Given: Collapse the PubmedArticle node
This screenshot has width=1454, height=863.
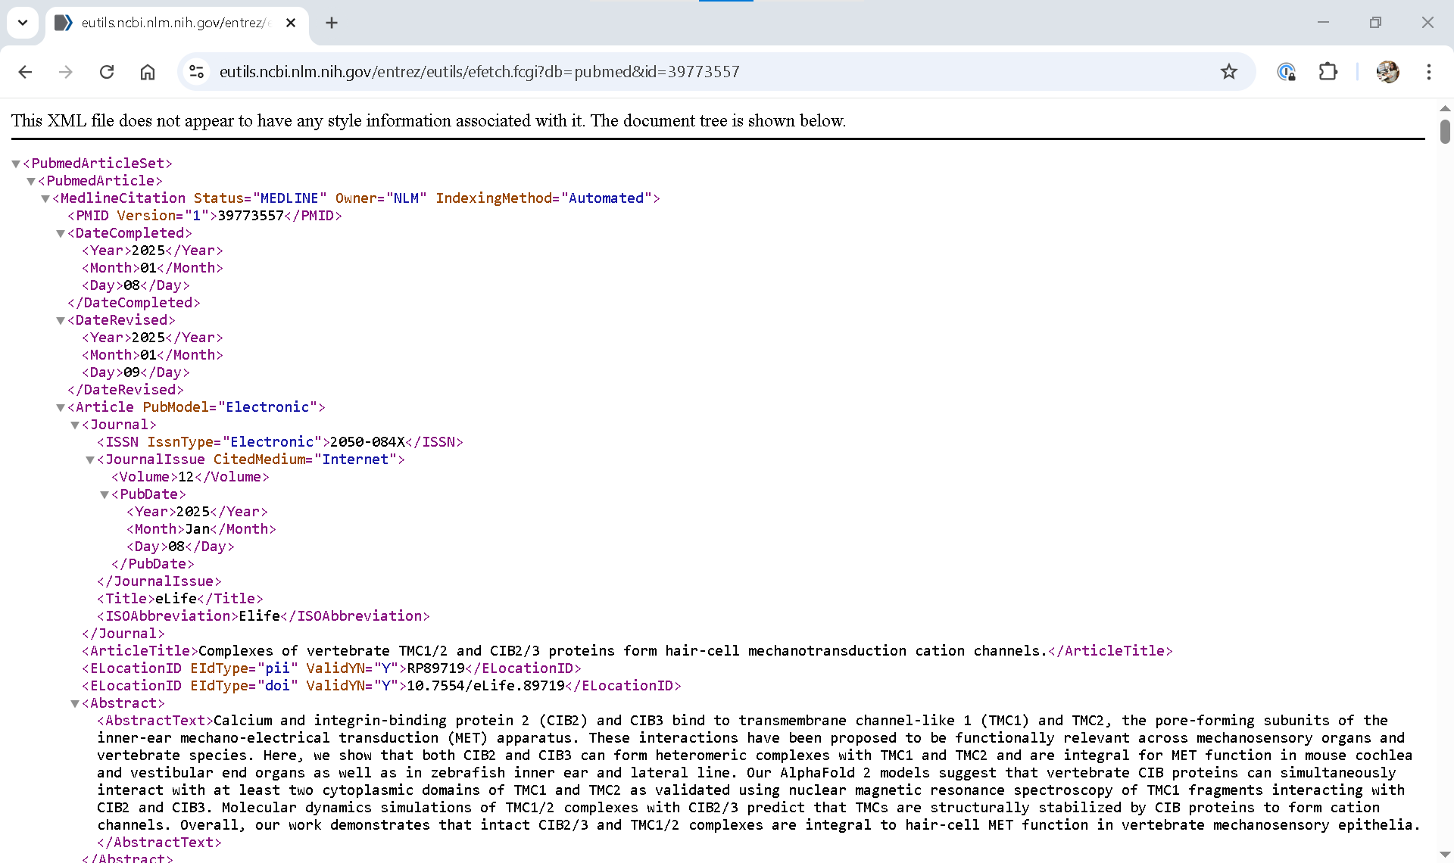Looking at the screenshot, I should pyautogui.click(x=31, y=181).
